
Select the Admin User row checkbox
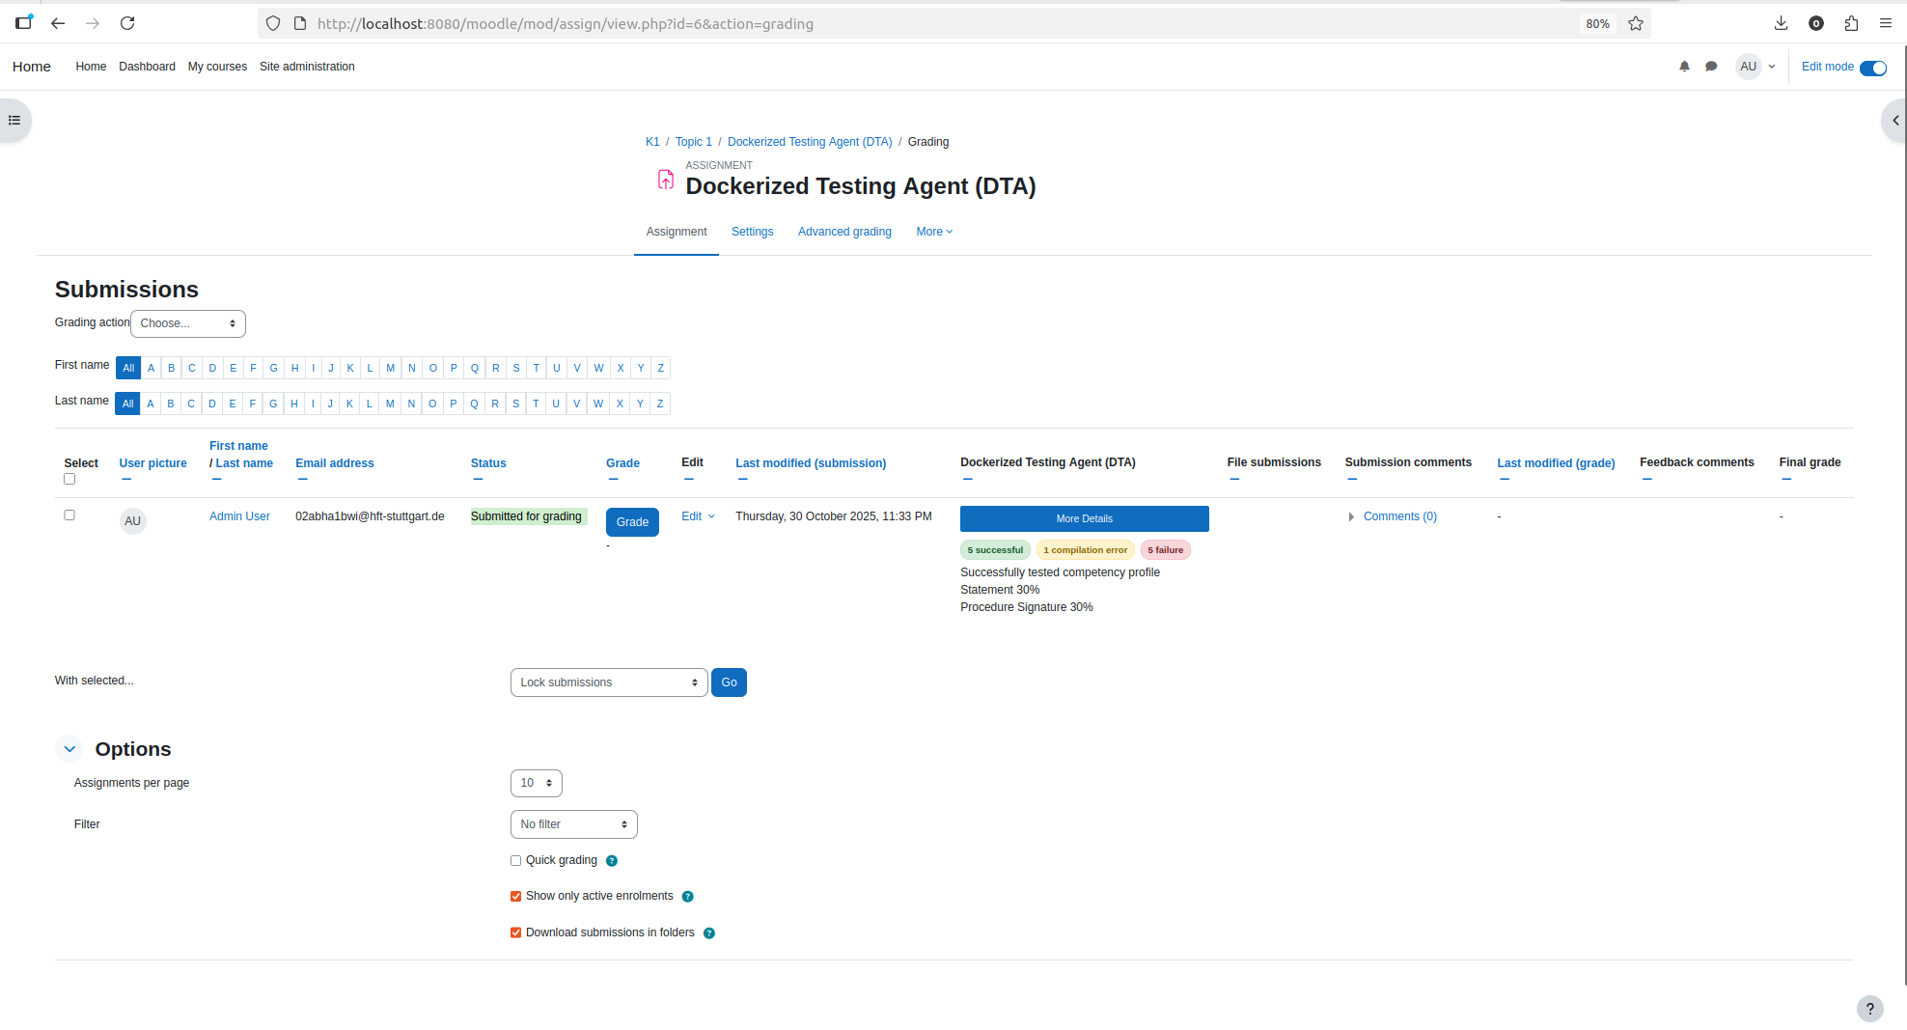(x=69, y=515)
